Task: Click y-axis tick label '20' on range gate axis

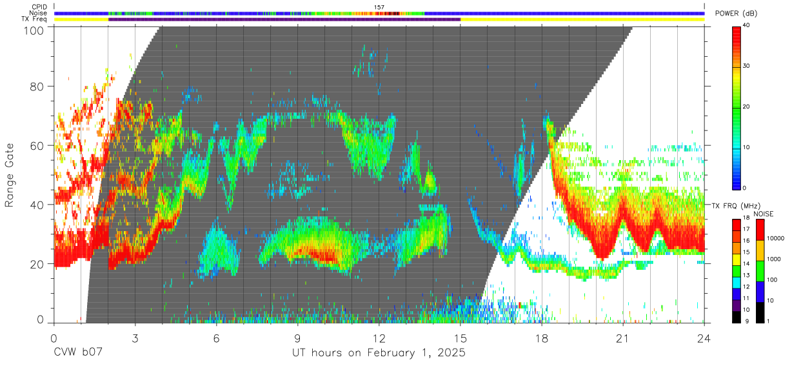Action: coord(38,264)
